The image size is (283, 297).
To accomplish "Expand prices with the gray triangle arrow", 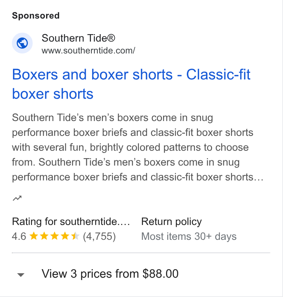I will point(21,275).
